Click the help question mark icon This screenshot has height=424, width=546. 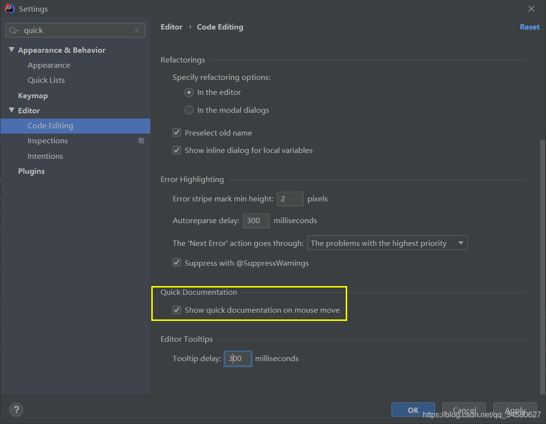point(16,409)
